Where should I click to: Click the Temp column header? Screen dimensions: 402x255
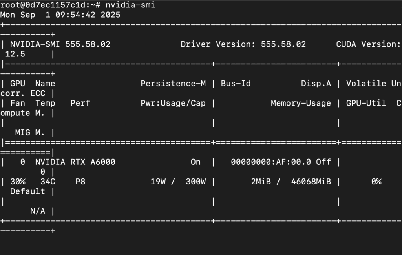coord(45,103)
